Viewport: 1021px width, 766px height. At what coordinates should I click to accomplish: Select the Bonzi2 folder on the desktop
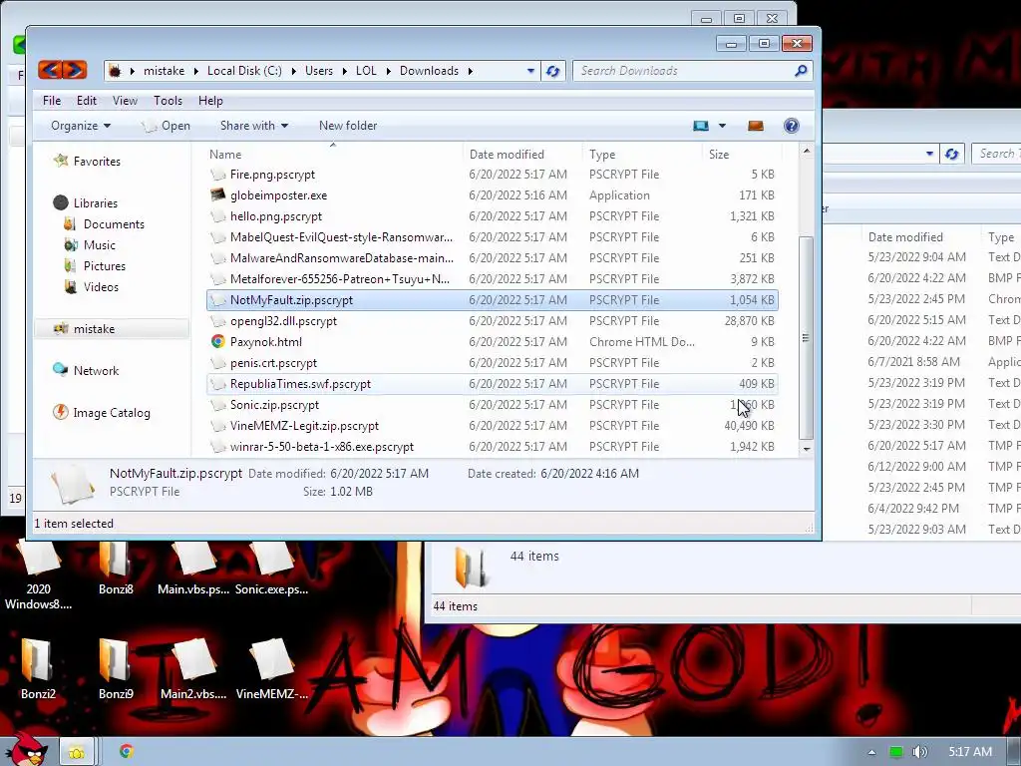38,668
